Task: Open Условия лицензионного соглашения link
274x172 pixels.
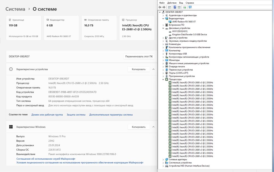Action: tap(80, 163)
